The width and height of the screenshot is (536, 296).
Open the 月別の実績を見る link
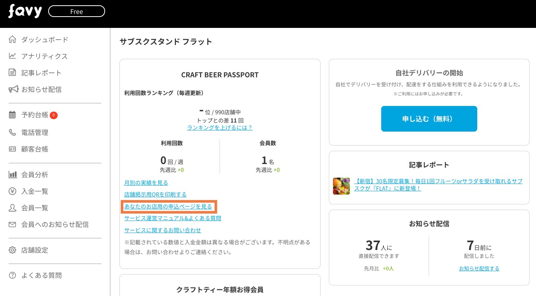pos(146,183)
